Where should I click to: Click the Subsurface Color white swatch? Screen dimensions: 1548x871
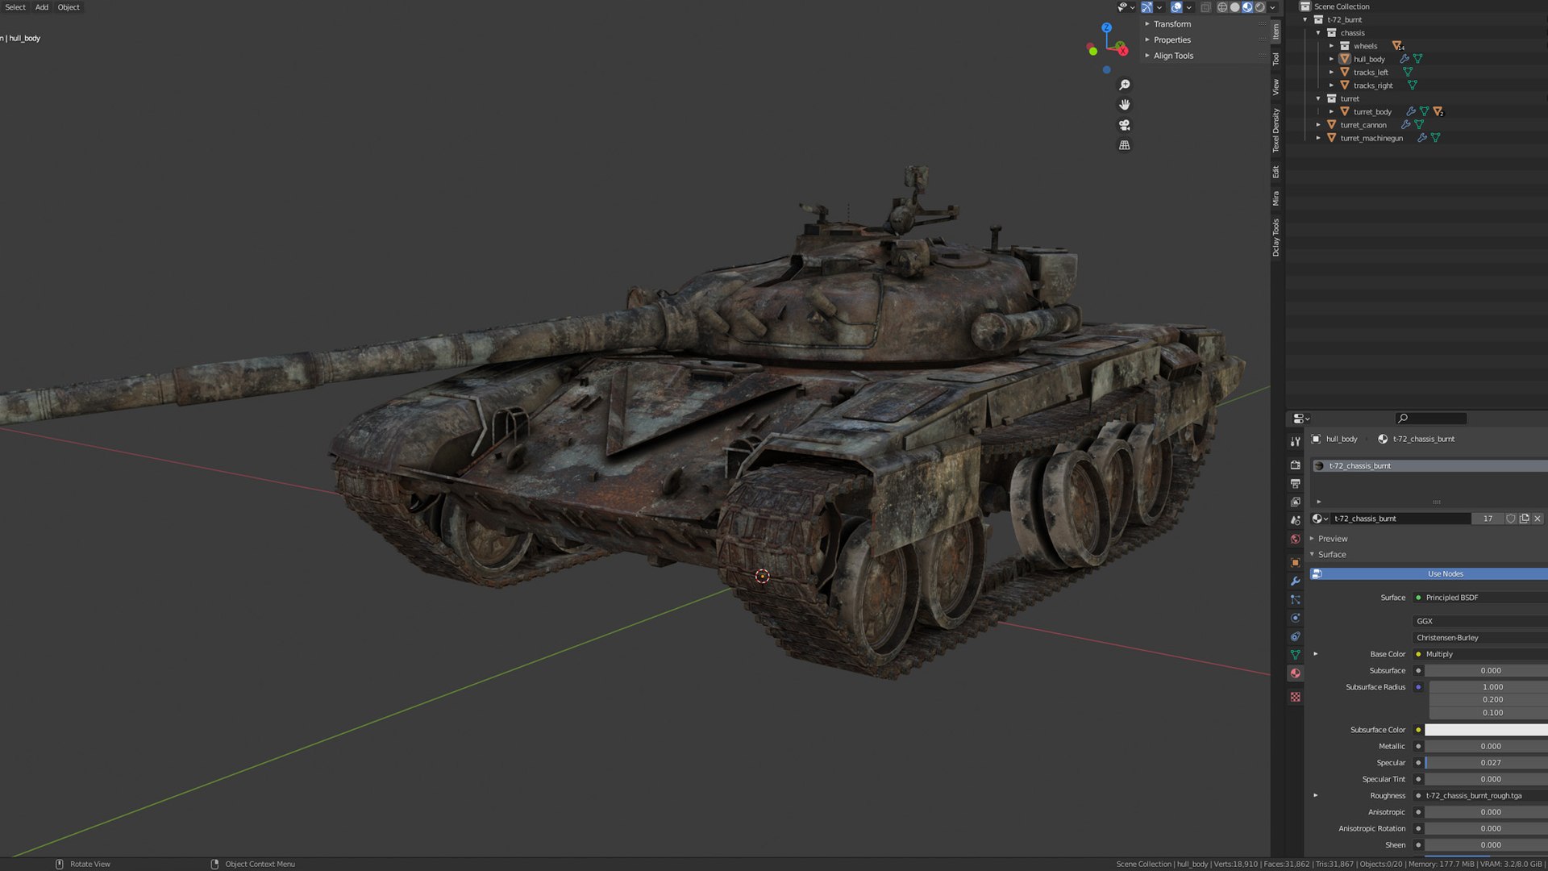tap(1486, 730)
